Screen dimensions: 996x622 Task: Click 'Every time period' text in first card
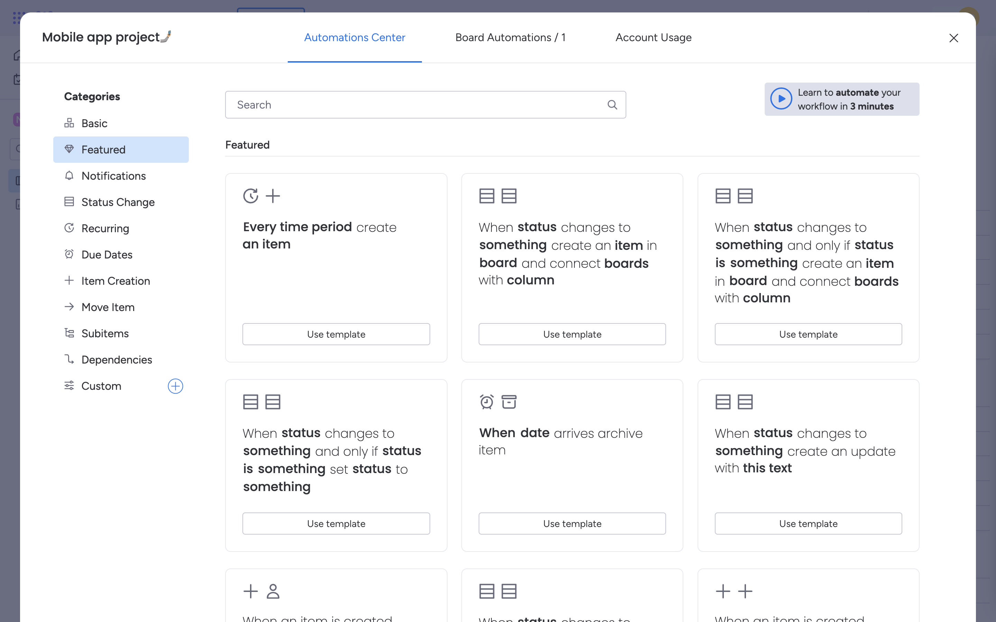point(297,227)
